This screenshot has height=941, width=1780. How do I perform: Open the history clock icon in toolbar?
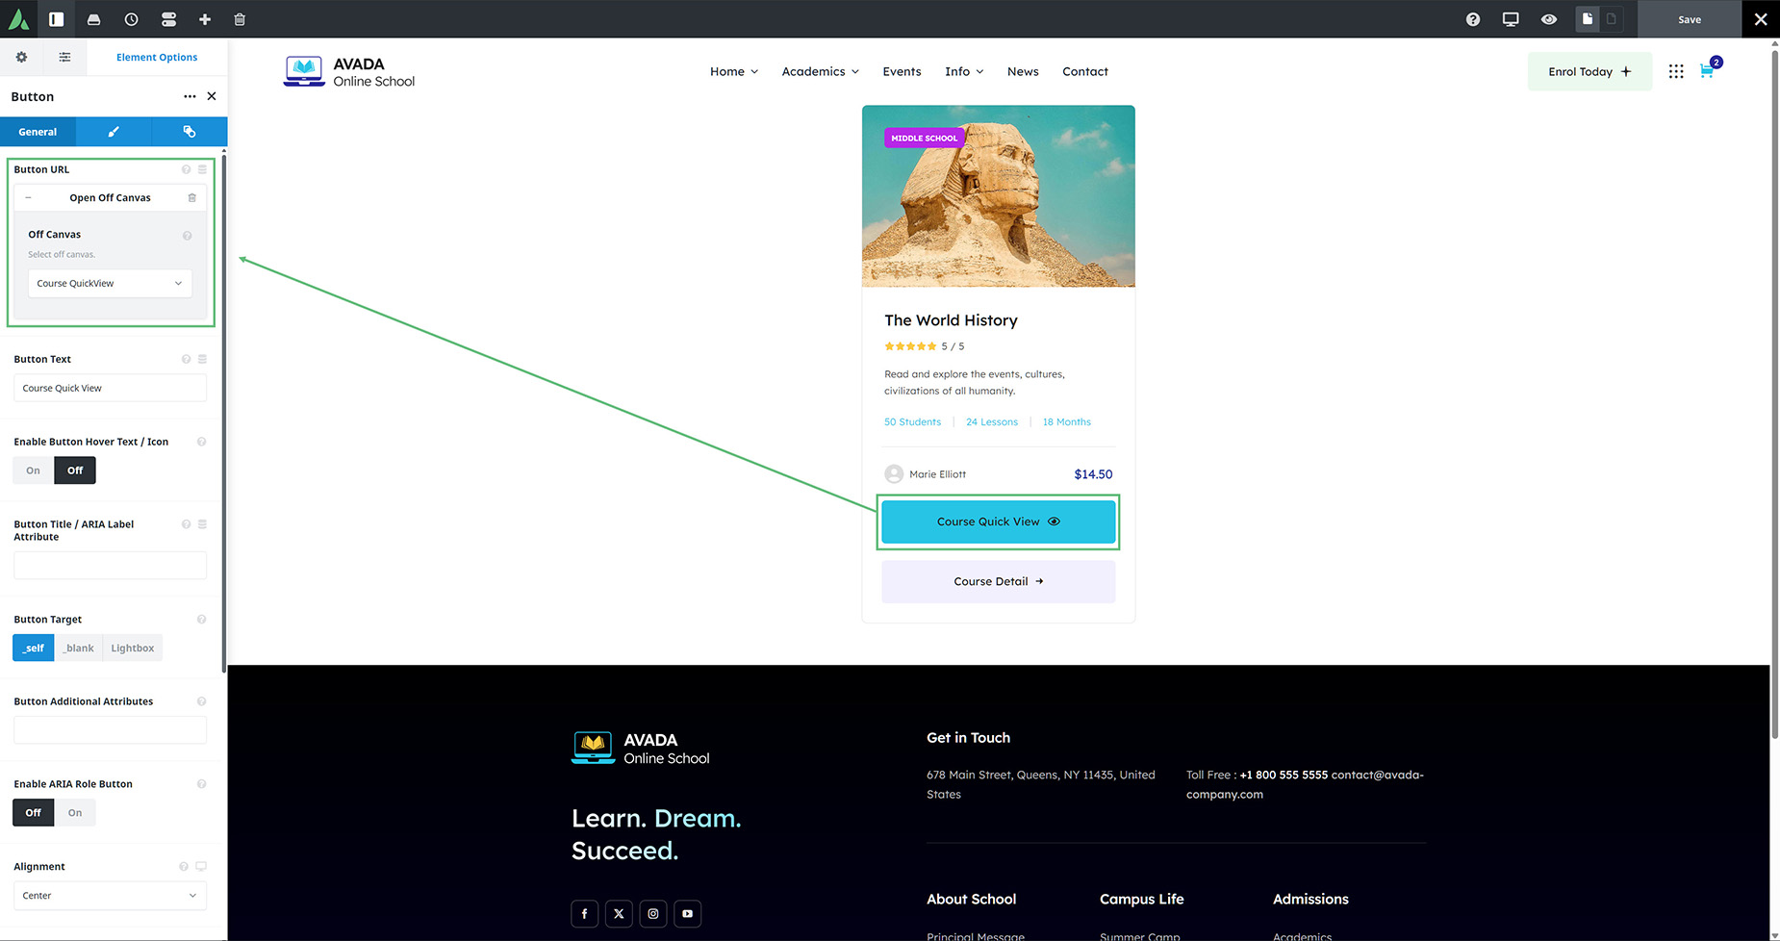131,19
